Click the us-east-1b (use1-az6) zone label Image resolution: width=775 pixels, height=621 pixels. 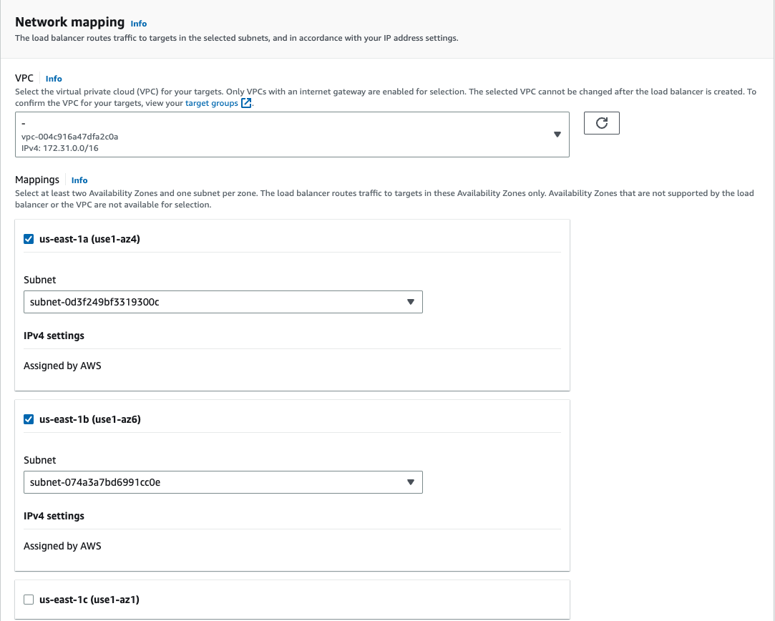point(89,419)
